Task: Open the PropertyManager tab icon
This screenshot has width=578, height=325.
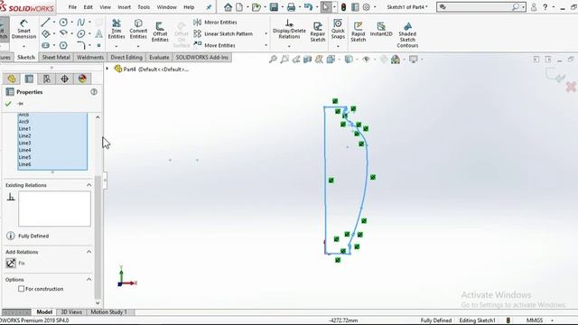Action: (x=29, y=79)
